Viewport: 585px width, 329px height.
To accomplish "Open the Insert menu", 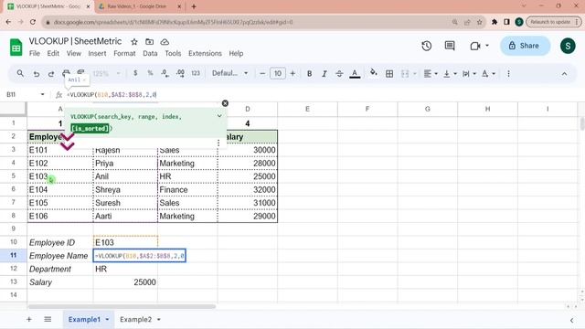I will coord(97,53).
